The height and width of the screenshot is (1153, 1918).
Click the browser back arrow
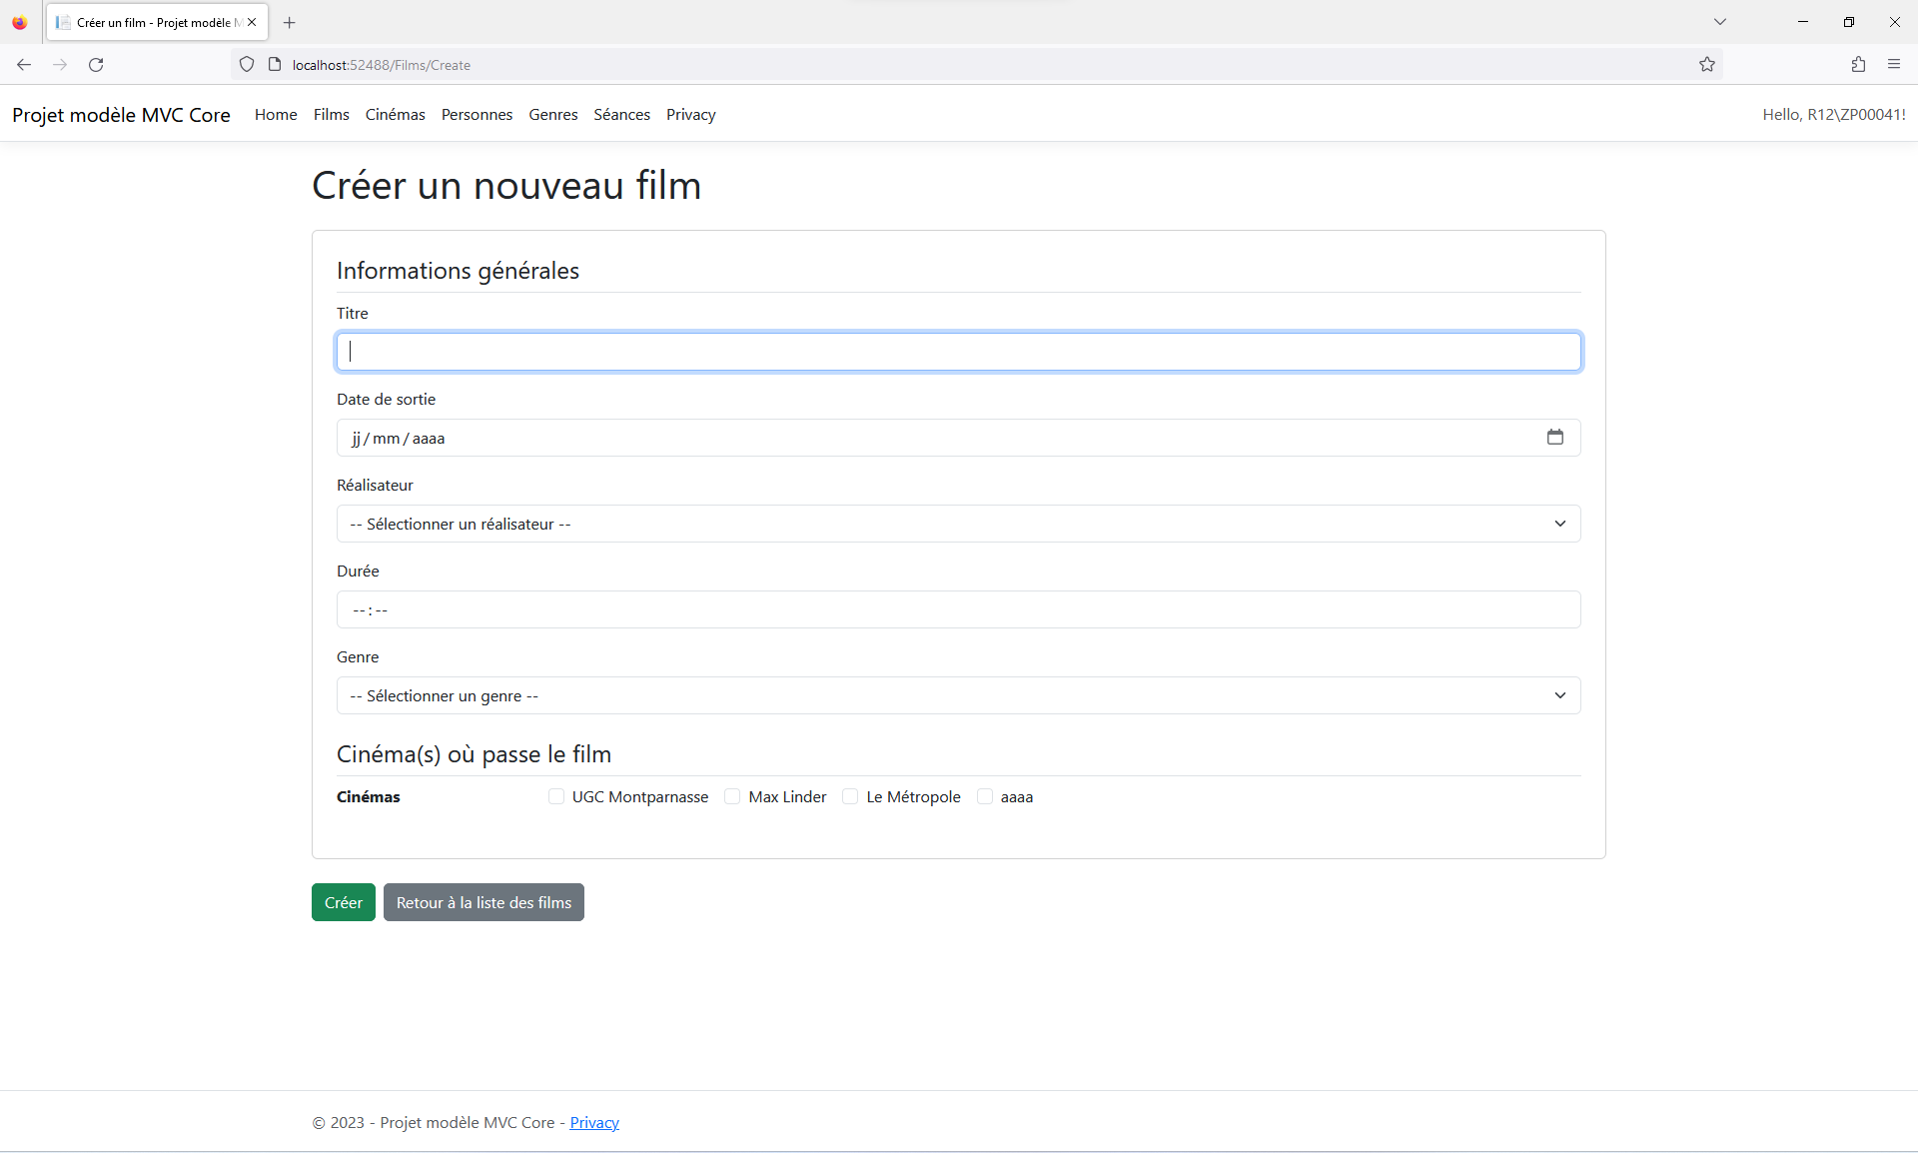[x=24, y=65]
